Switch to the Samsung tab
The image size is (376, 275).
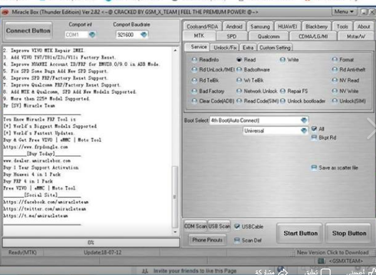pyautogui.click(x=260, y=26)
